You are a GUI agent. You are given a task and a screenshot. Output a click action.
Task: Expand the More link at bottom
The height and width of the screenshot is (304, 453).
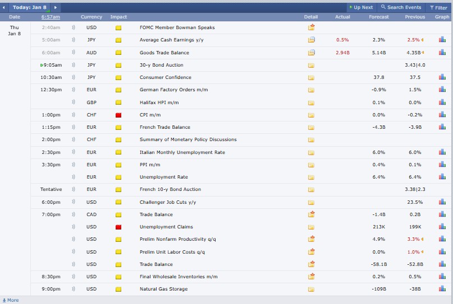pos(10,300)
